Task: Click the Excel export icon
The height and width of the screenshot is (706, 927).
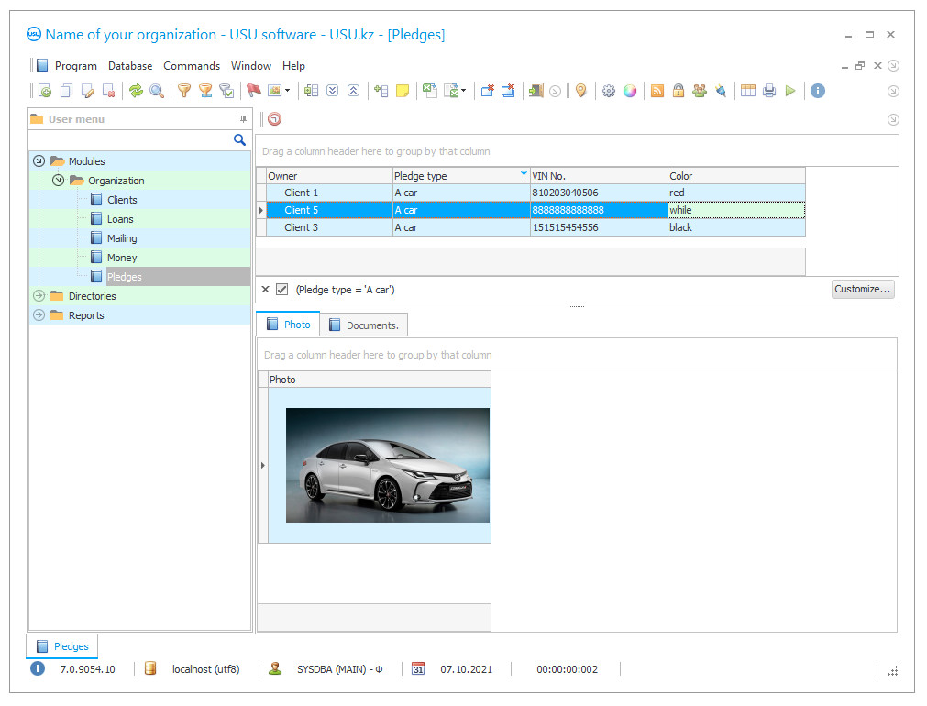Action: pos(430,91)
